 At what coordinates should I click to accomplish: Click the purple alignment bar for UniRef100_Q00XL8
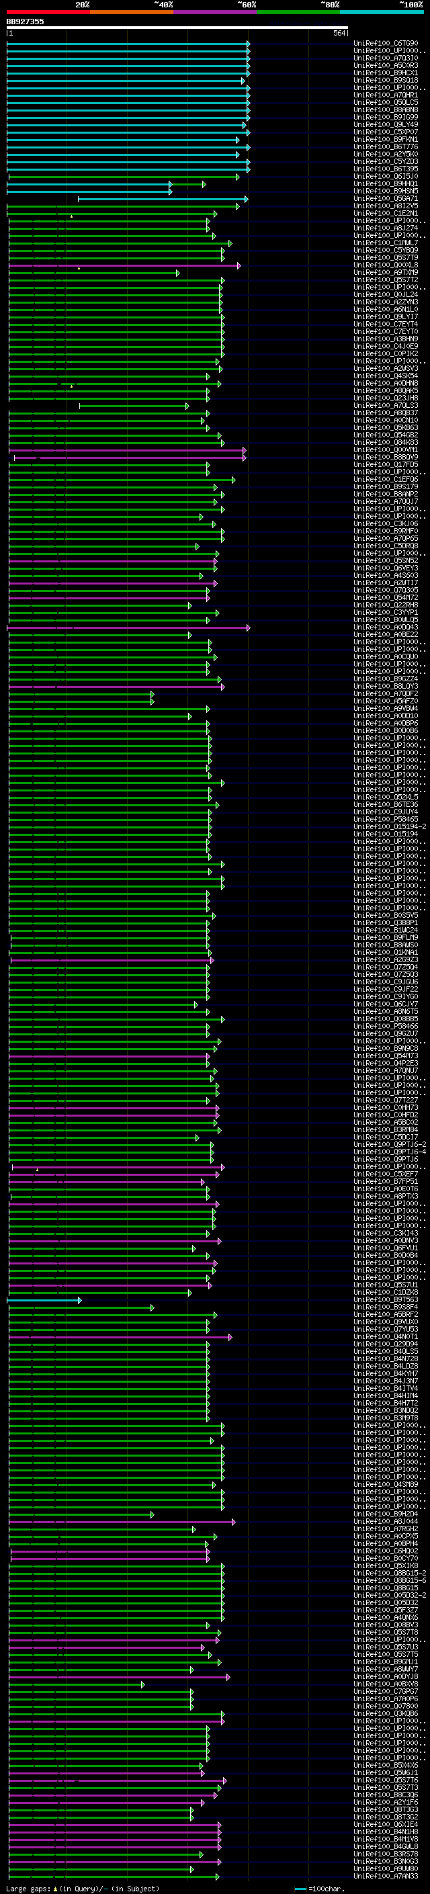tap(124, 265)
